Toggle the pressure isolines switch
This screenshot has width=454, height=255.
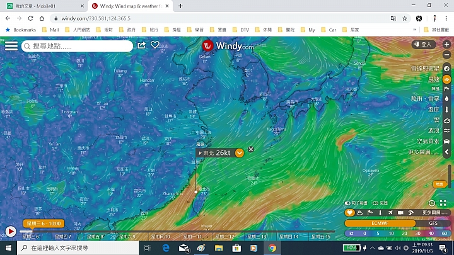click(x=376, y=203)
